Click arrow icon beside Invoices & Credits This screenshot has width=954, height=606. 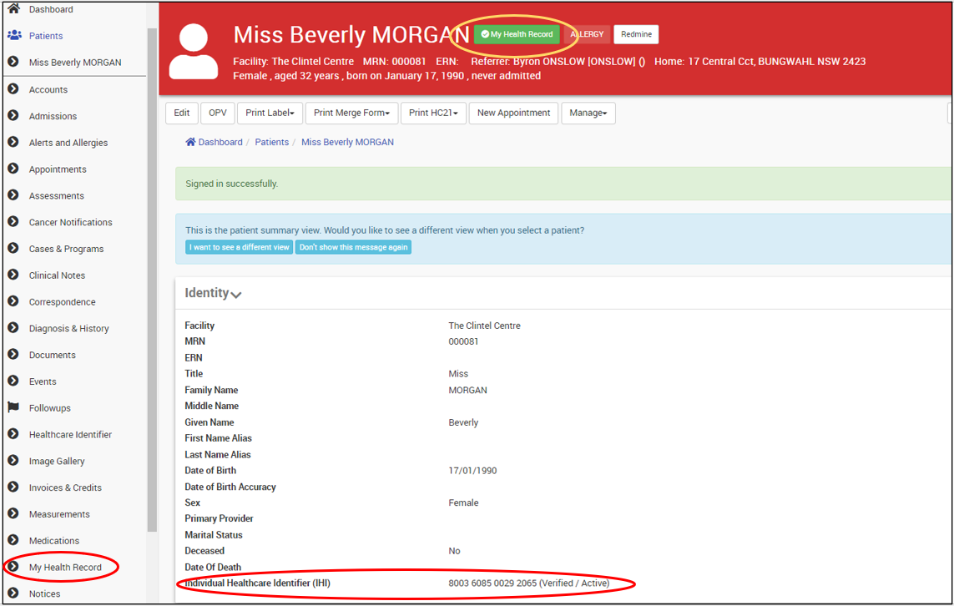[13, 487]
